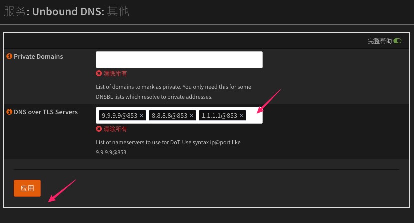This screenshot has width=414, height=223.
Task: Click empty space in DNS over TLS Servers field
Action: point(254,115)
